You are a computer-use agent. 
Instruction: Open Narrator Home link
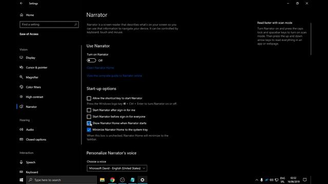point(100,68)
